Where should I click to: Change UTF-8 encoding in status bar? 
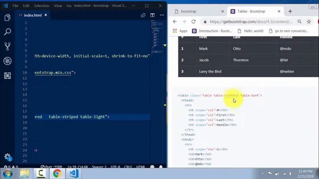tap(115, 167)
